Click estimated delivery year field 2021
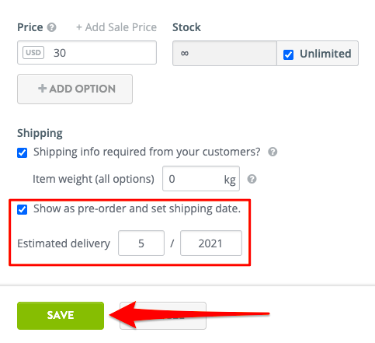This screenshot has width=375, height=343. [x=211, y=243]
